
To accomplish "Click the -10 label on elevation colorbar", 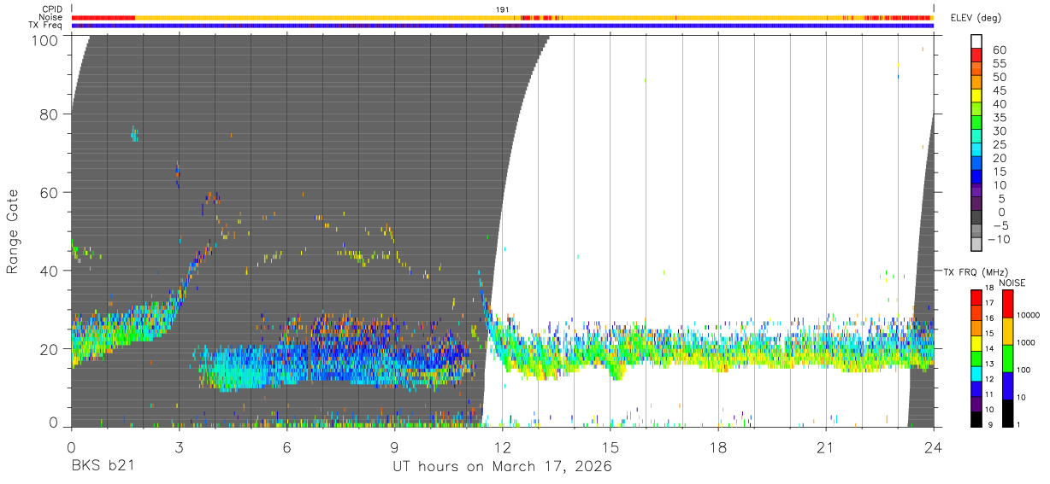I will [x=998, y=240].
